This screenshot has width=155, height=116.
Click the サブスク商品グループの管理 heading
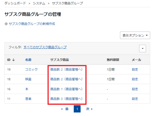[33, 14]
